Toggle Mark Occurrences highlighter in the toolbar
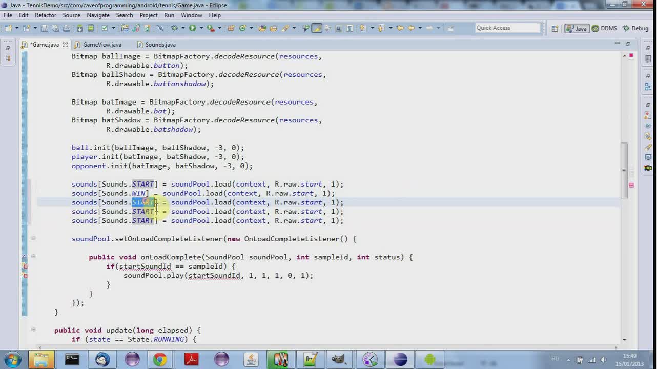The width and height of the screenshot is (657, 369). click(x=317, y=28)
